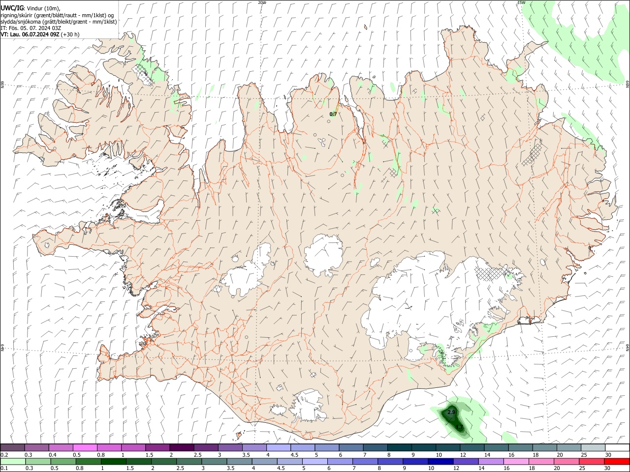This screenshot has height=472, width=630.
Task: Click the 0.7 precipitation value in north Iceland
Action: (333, 114)
